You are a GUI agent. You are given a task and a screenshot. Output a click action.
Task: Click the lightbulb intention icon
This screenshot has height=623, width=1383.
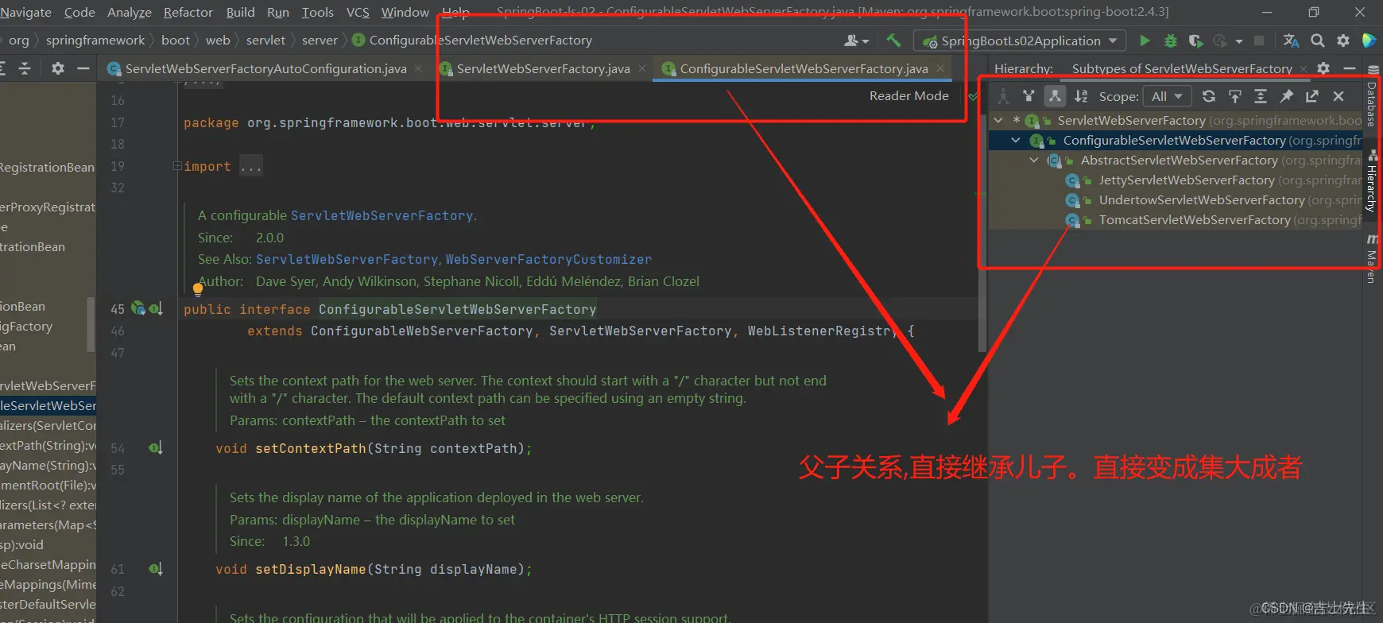pyautogui.click(x=198, y=289)
